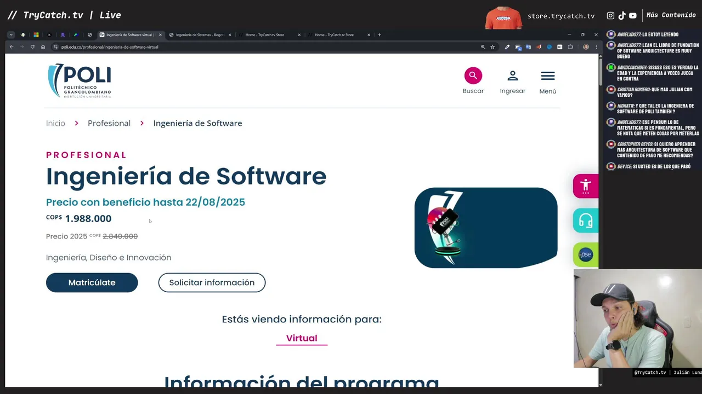Click the Instagram icon in the stream header
The height and width of the screenshot is (394, 702).
click(x=610, y=16)
